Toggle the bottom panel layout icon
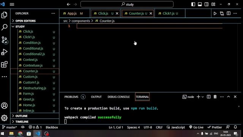The image size is (243, 137). coord(200,4)
